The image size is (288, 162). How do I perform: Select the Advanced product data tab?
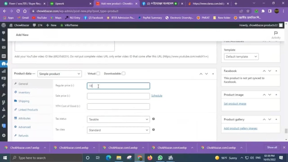coord(24,127)
